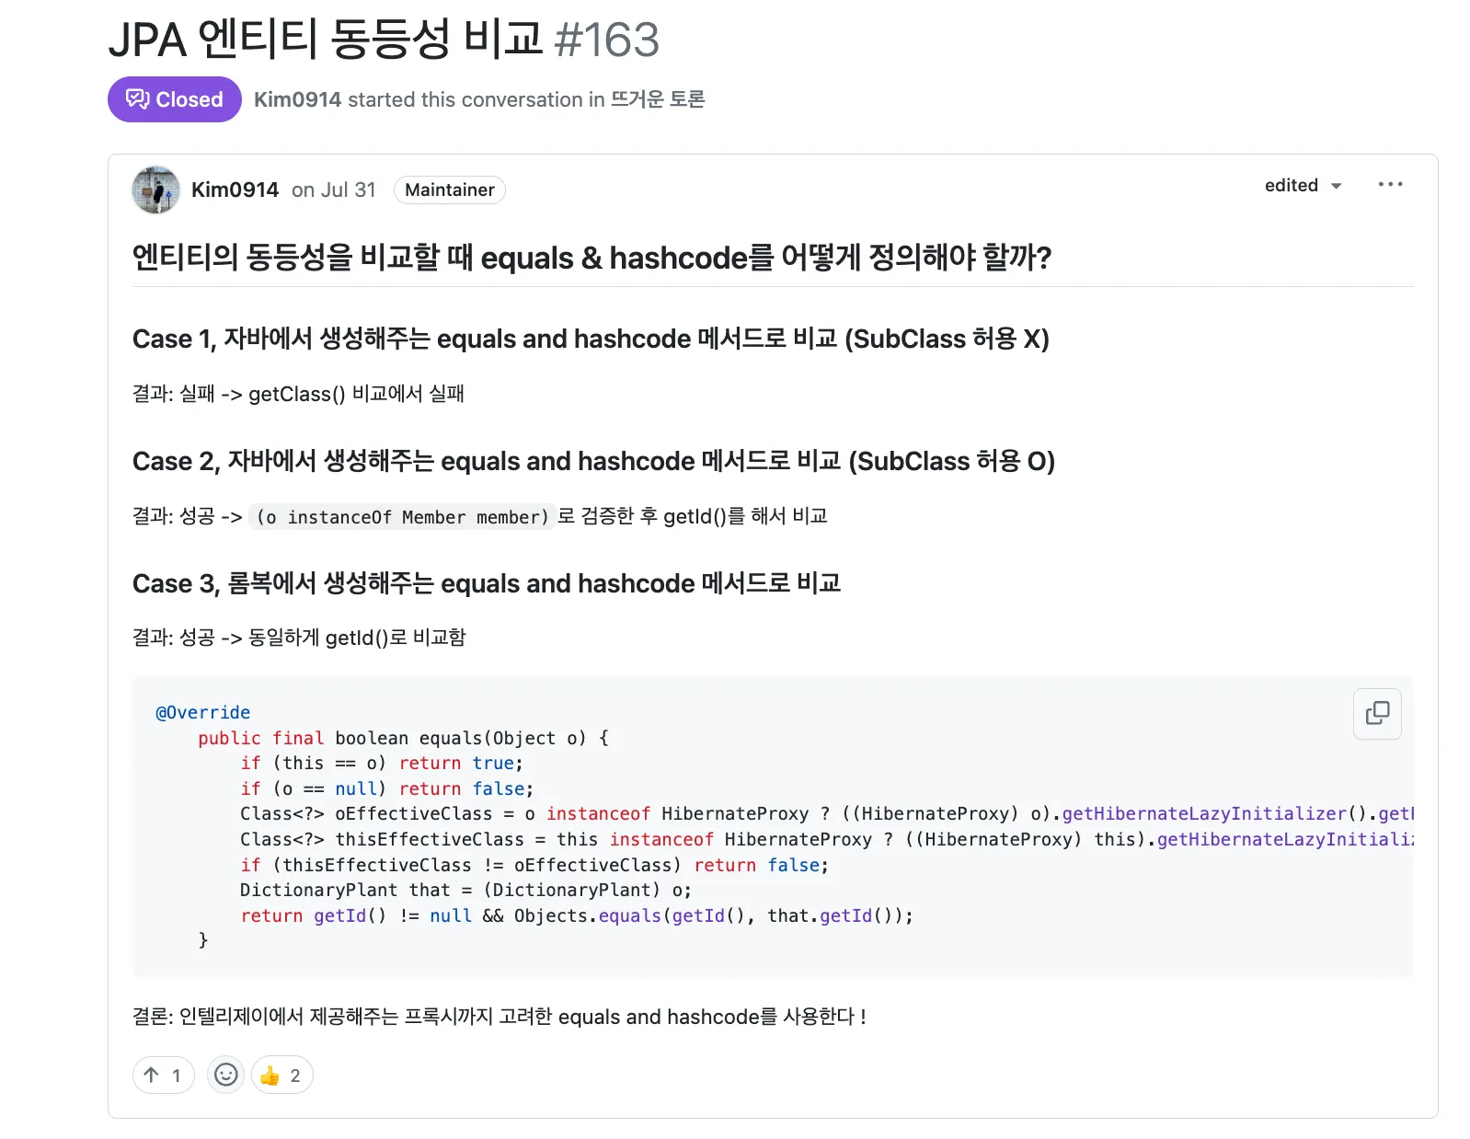Click the "on Jul 31" timestamp link
The width and height of the screenshot is (1470, 1139).
click(x=334, y=190)
